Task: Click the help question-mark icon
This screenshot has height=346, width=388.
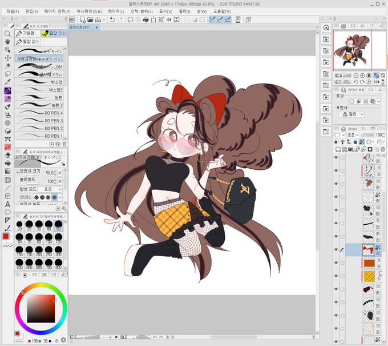Action: pos(248,19)
